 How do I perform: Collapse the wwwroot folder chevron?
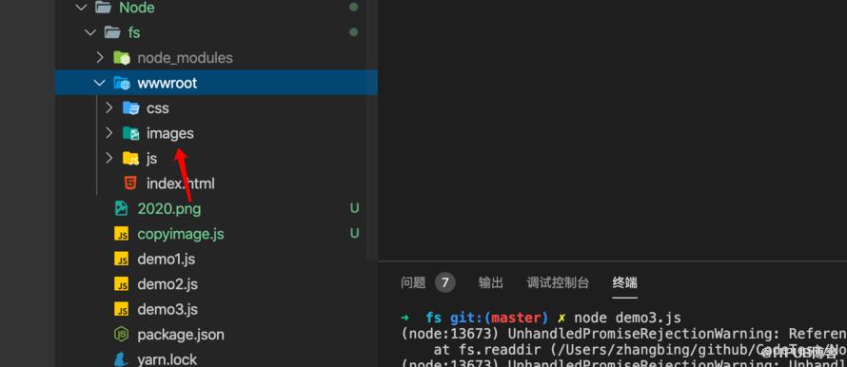coord(100,83)
